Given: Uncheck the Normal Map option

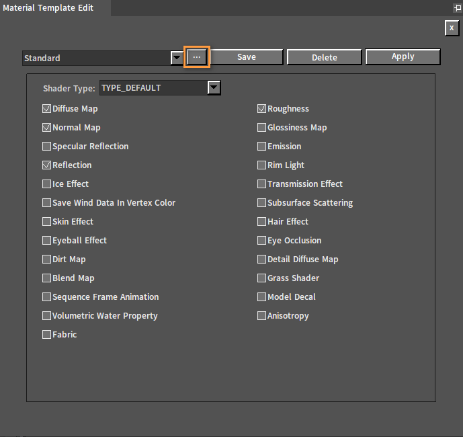Looking at the screenshot, I should click(46, 128).
